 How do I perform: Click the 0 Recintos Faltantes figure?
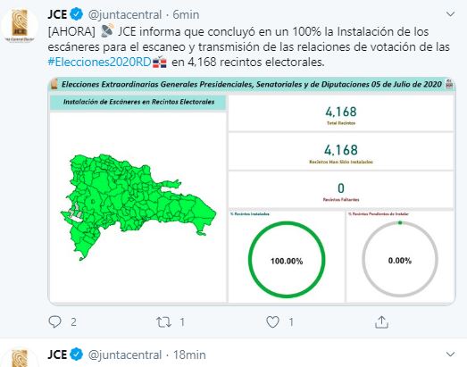coord(341,188)
